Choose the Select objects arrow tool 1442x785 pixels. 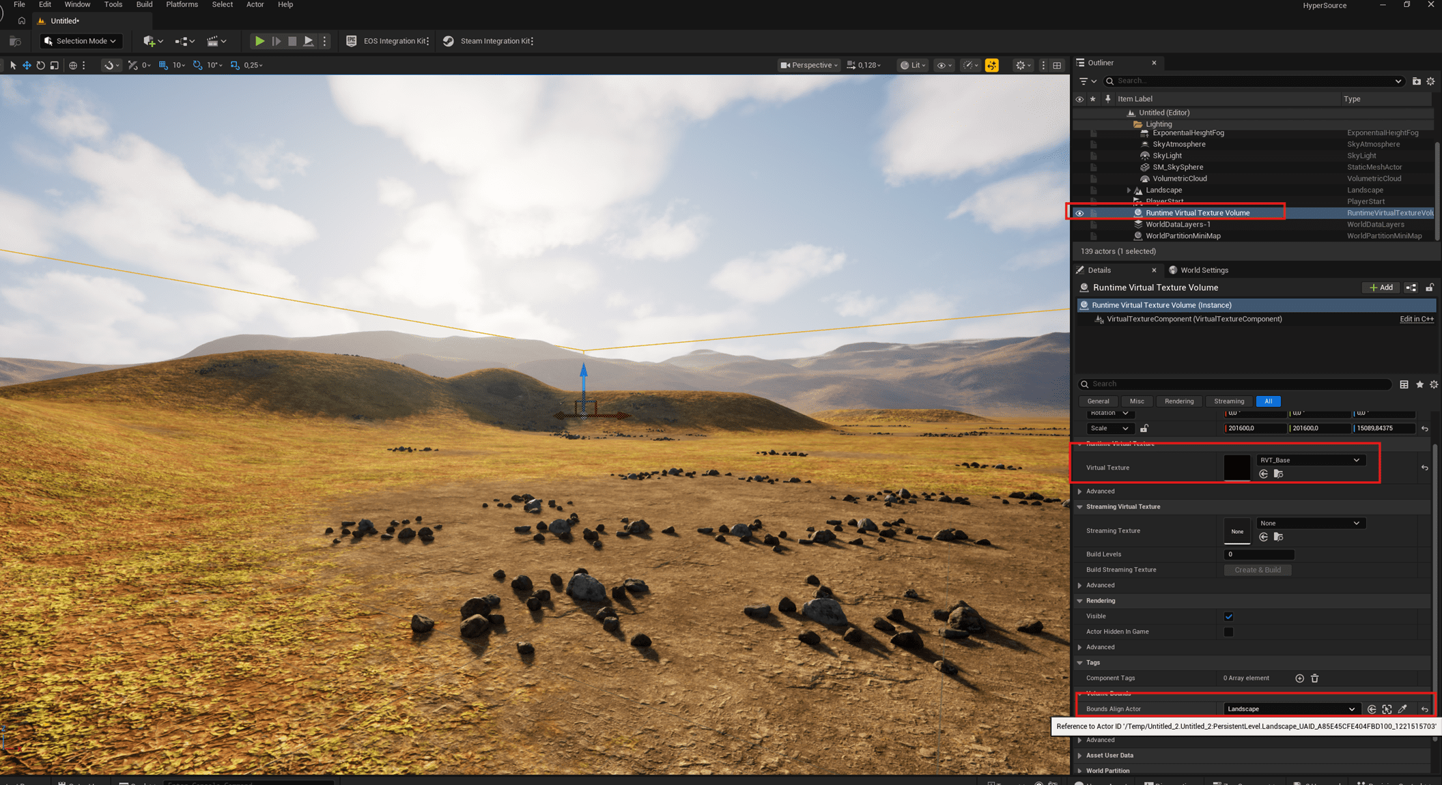12,65
